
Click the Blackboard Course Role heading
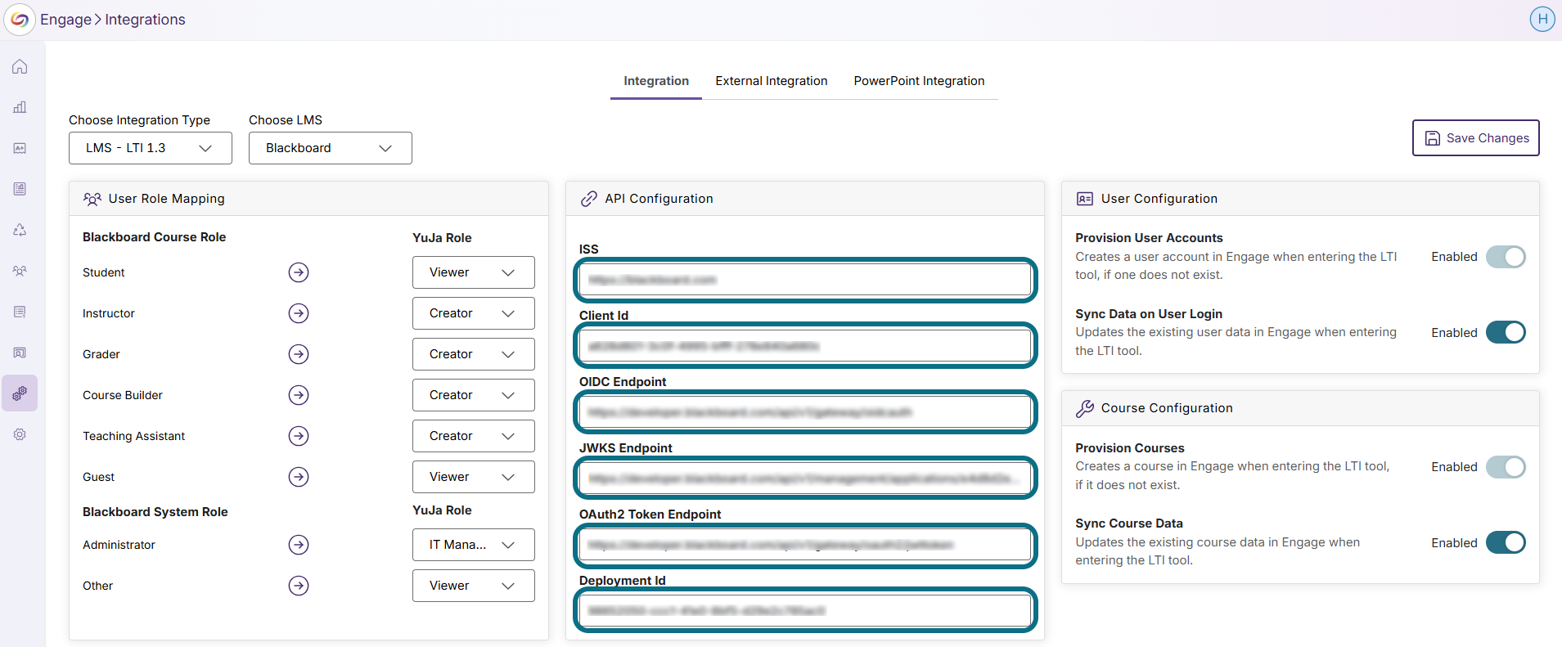154,237
